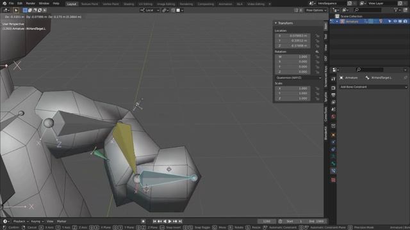Switch to the Texture Paint workspace tab
This screenshot has width=410, height=230.
click(x=90, y=4)
